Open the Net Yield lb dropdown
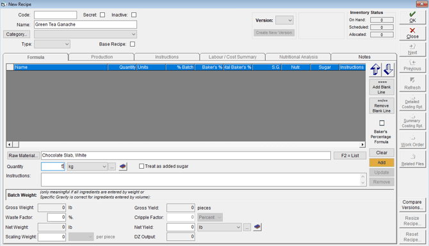The width and height of the screenshot is (429, 246). pyautogui.click(x=220, y=227)
